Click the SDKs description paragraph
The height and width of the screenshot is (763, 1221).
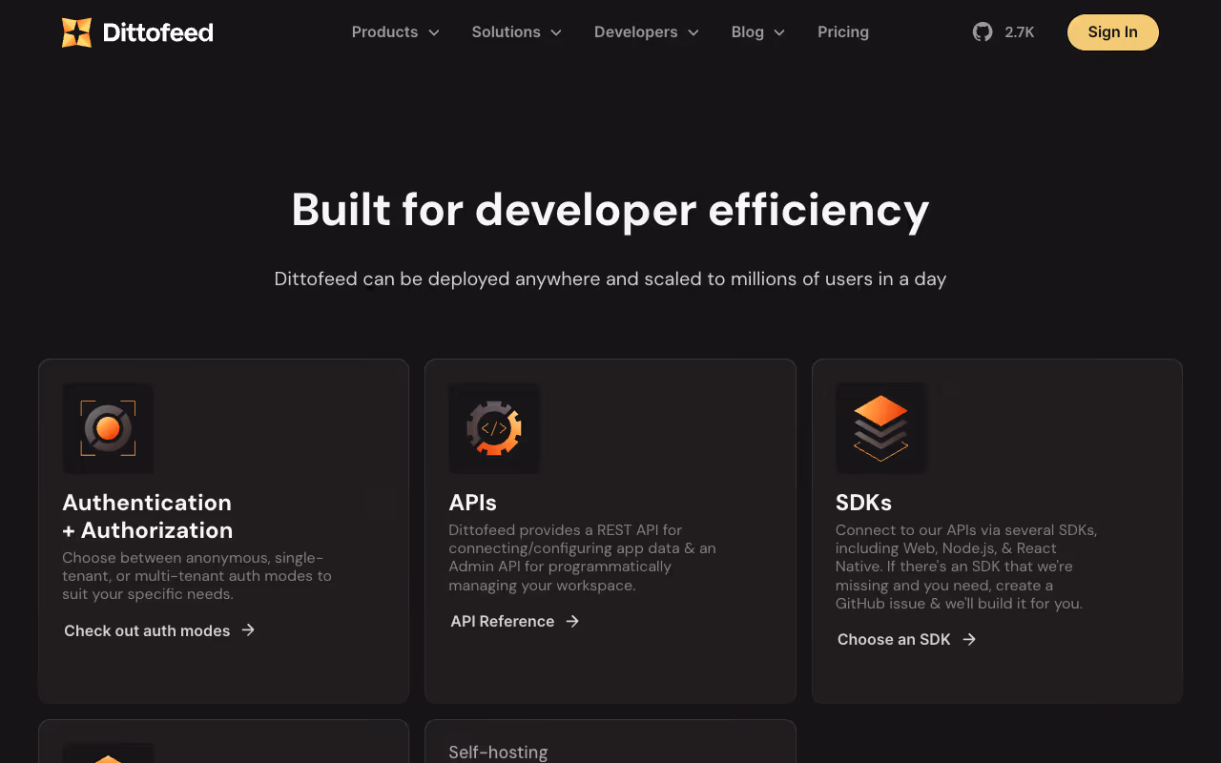click(966, 567)
